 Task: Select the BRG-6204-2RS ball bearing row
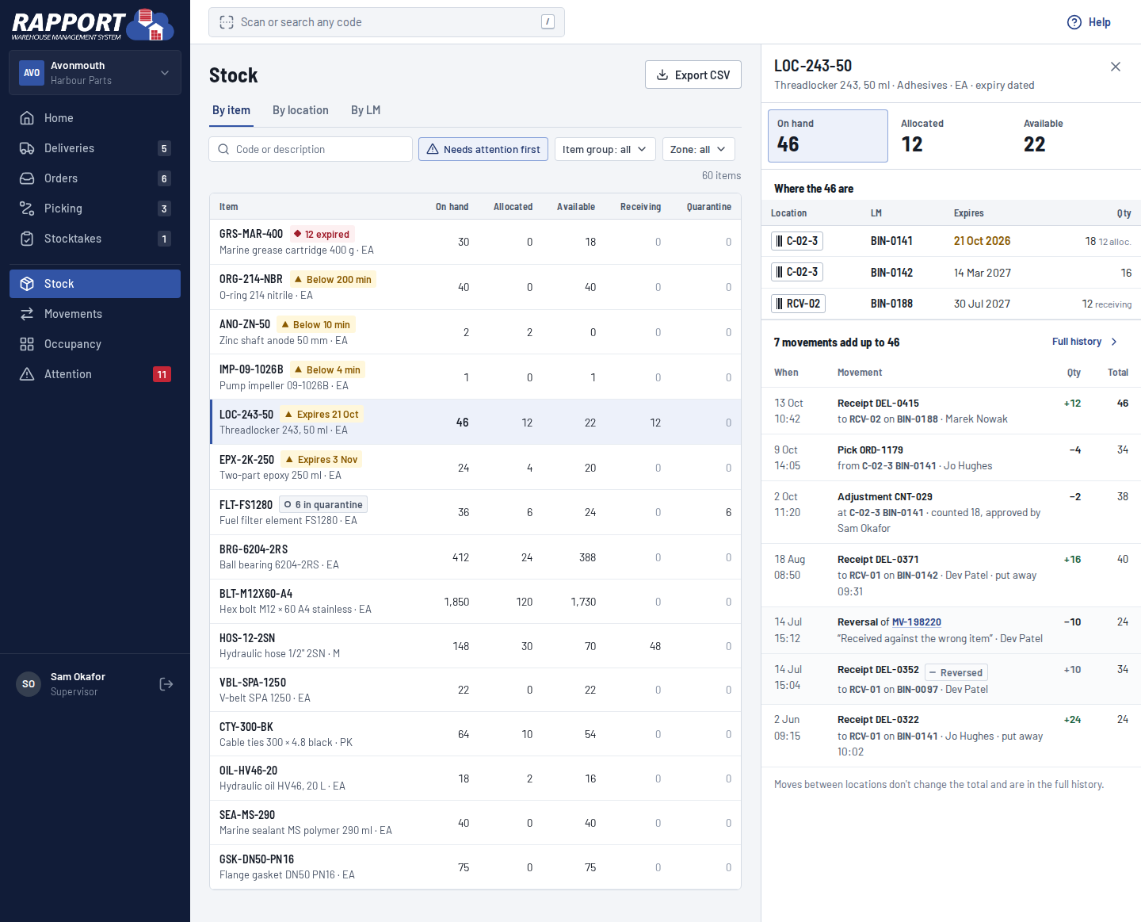[475, 557]
